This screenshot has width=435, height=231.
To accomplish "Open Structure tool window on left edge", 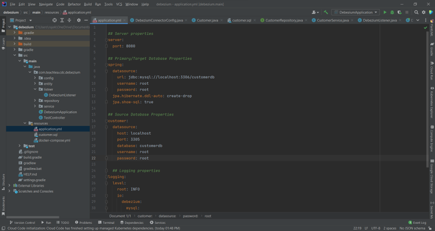I will point(3,182).
